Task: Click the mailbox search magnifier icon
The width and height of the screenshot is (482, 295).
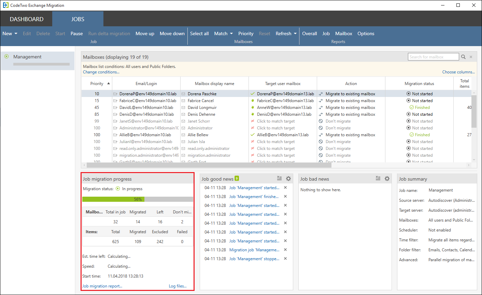Action: (463, 57)
